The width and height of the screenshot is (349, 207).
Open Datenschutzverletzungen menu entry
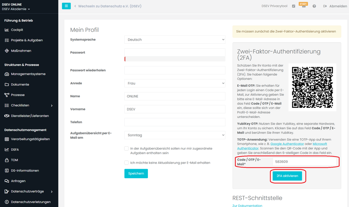(x=31, y=202)
